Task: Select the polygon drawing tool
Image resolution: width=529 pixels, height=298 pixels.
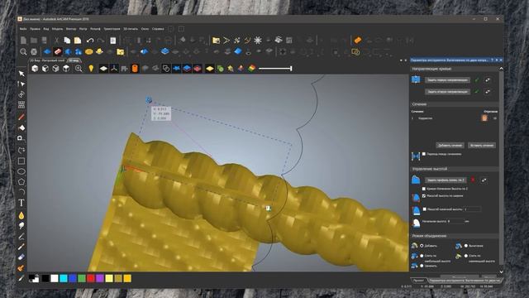Action: coord(21,182)
